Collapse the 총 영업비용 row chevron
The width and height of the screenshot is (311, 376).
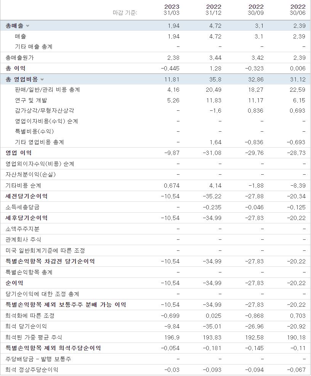(x=42, y=80)
